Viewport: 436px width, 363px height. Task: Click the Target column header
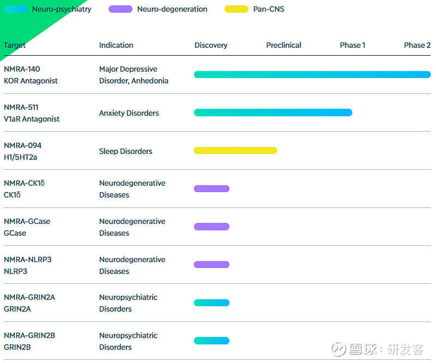click(x=15, y=45)
